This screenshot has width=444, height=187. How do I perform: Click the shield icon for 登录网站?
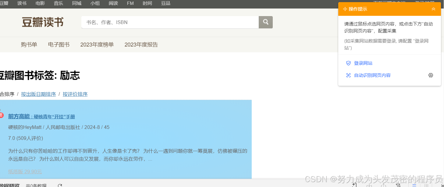click(x=349, y=63)
